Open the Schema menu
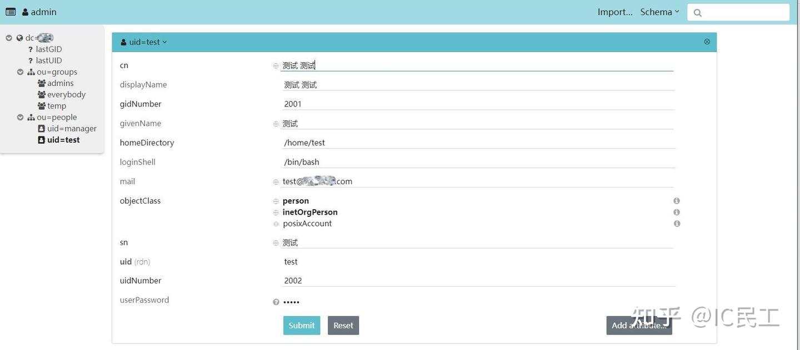 click(658, 11)
